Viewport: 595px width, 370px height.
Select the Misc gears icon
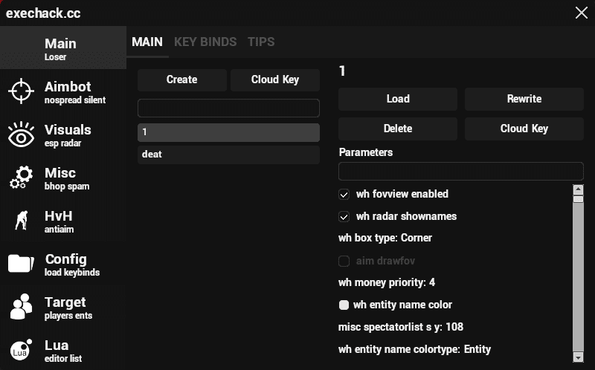(x=21, y=178)
